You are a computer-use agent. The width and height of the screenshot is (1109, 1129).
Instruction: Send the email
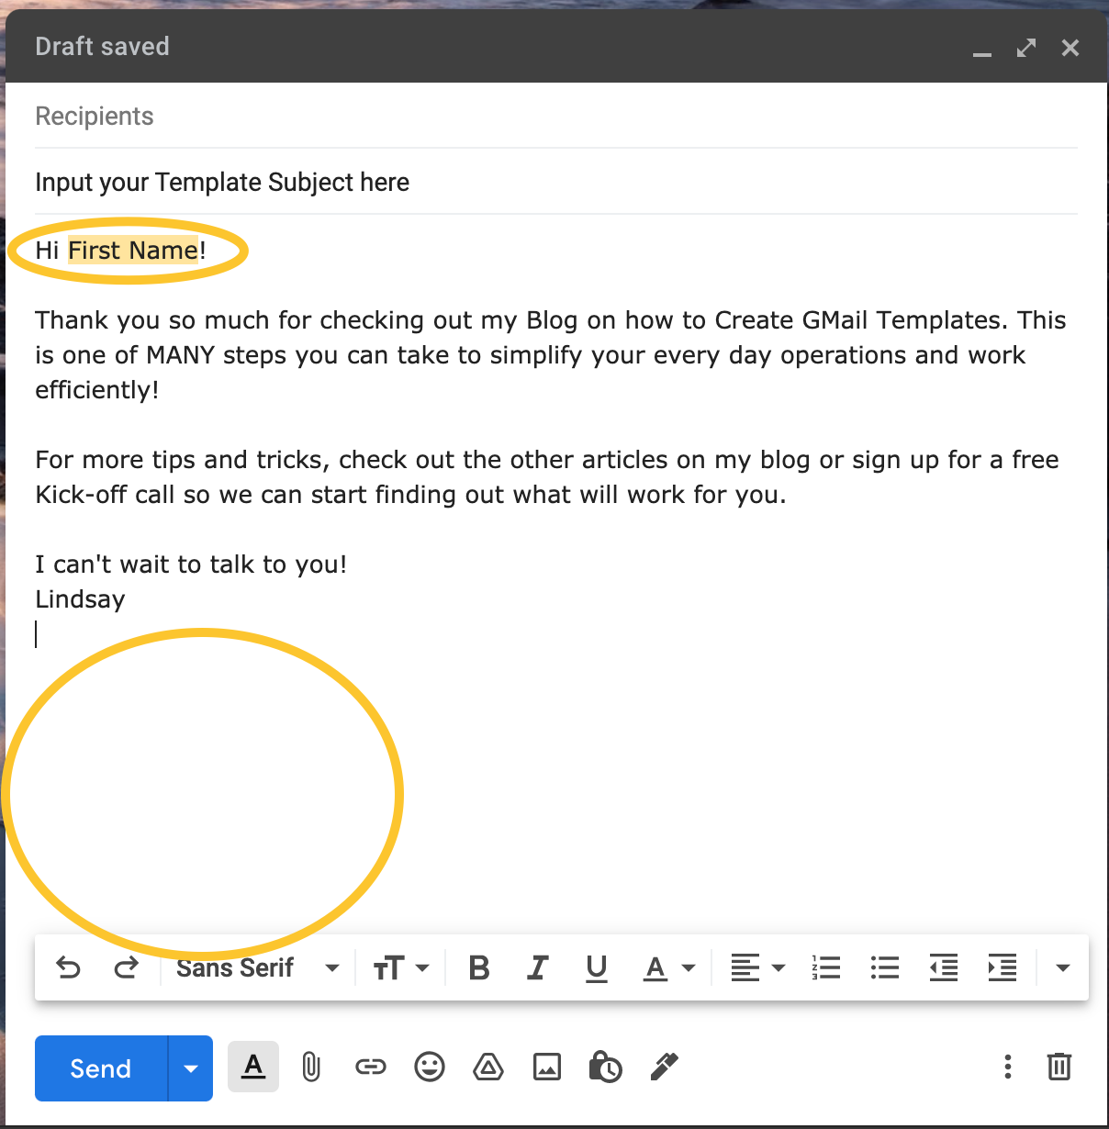pyautogui.click(x=99, y=1068)
